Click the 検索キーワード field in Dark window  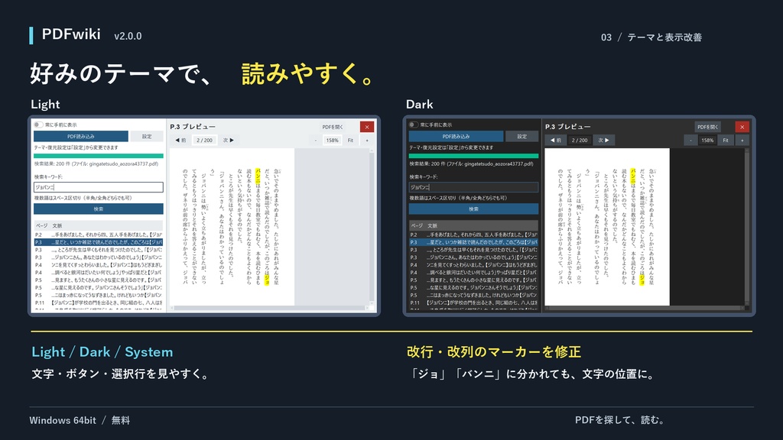(x=473, y=187)
